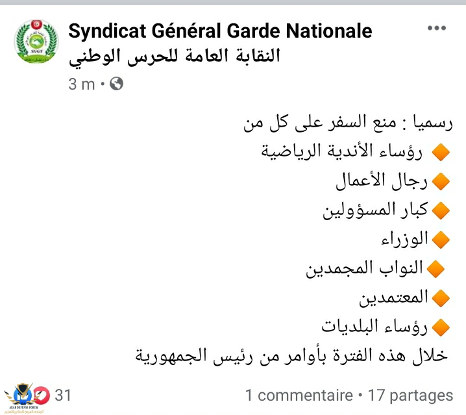Click the orange diamond beside رؤساء الأندية الرياضية

click(x=441, y=152)
